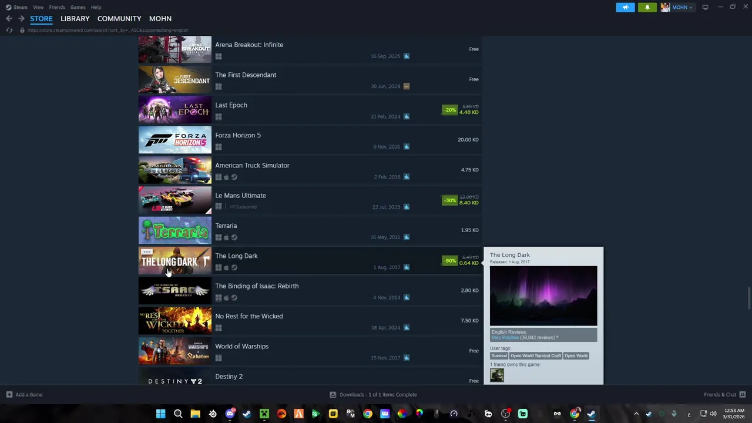Click No Rest for the Wicked thumbnail

[174, 321]
